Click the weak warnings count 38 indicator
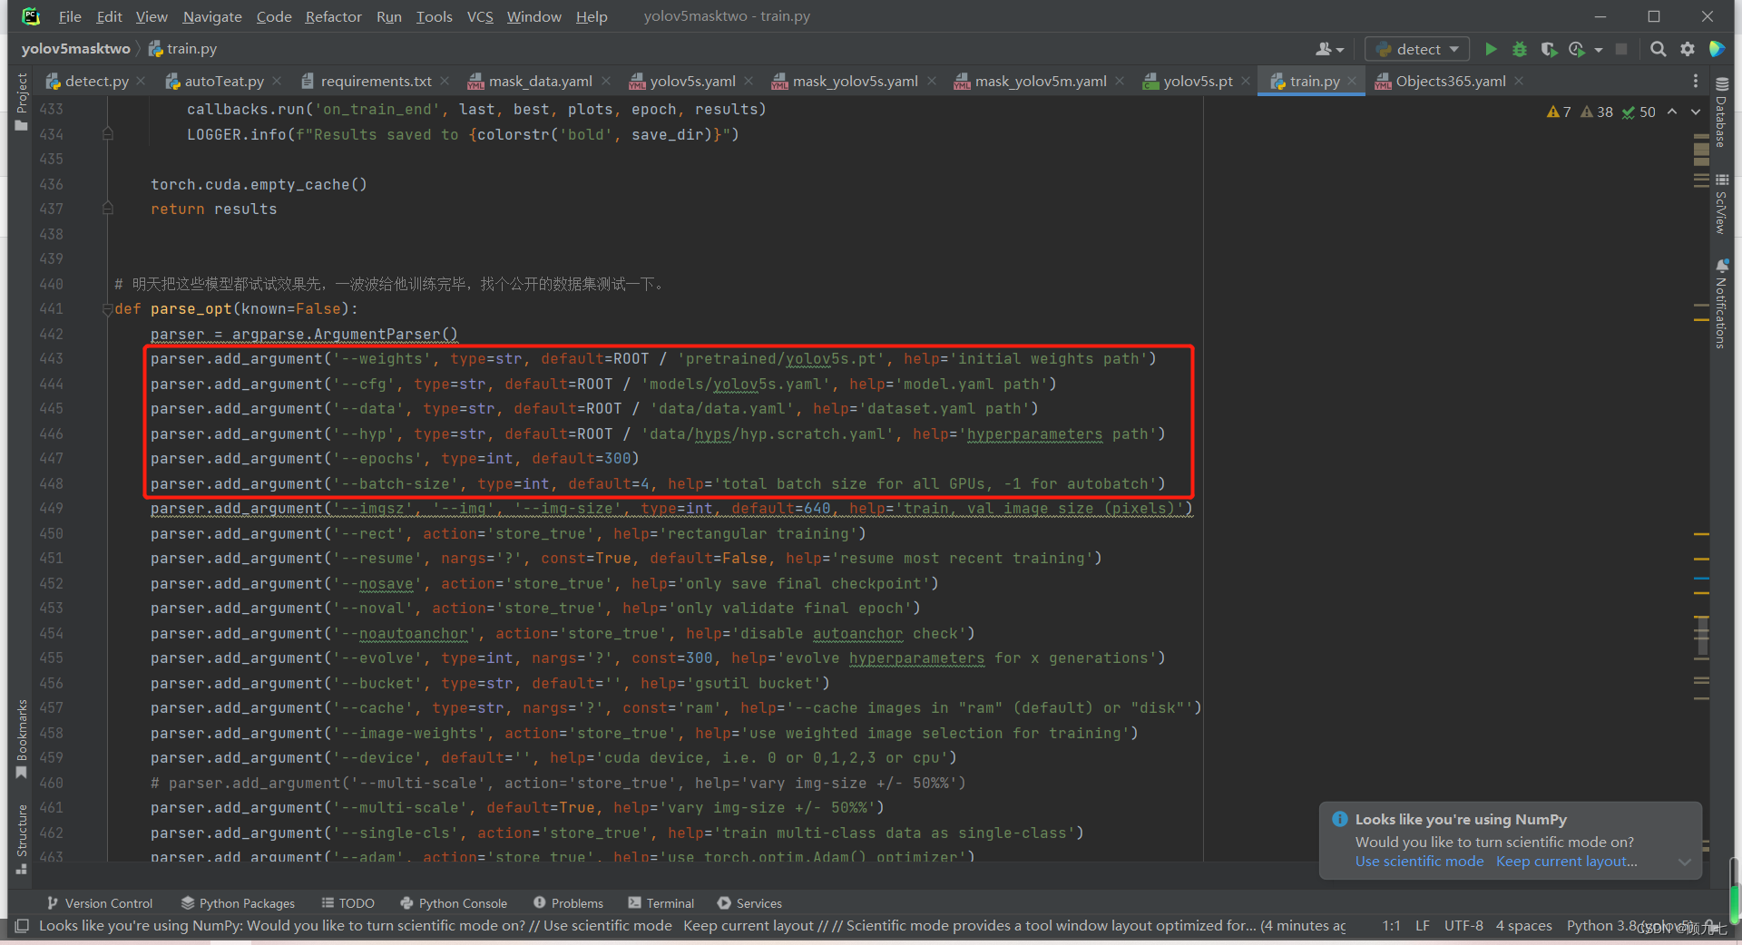Viewport: 1742px width, 945px height. (x=1597, y=112)
